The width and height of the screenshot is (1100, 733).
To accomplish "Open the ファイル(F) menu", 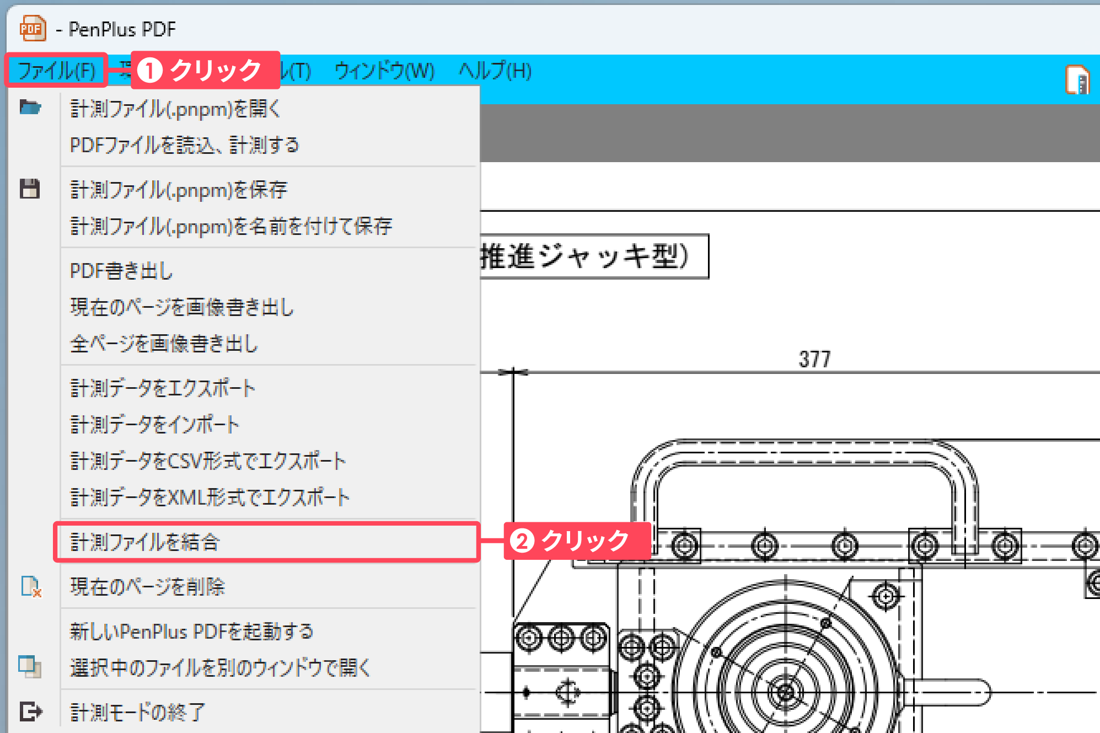I will [x=56, y=71].
